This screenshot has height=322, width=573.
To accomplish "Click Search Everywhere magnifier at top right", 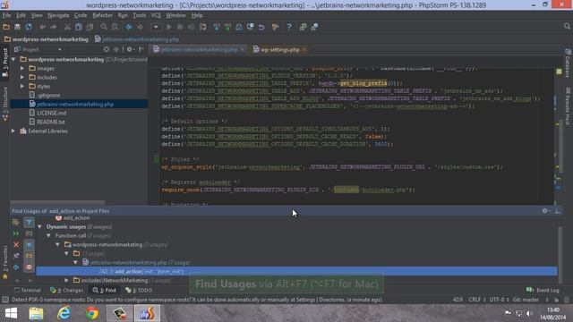I will click(x=567, y=26).
